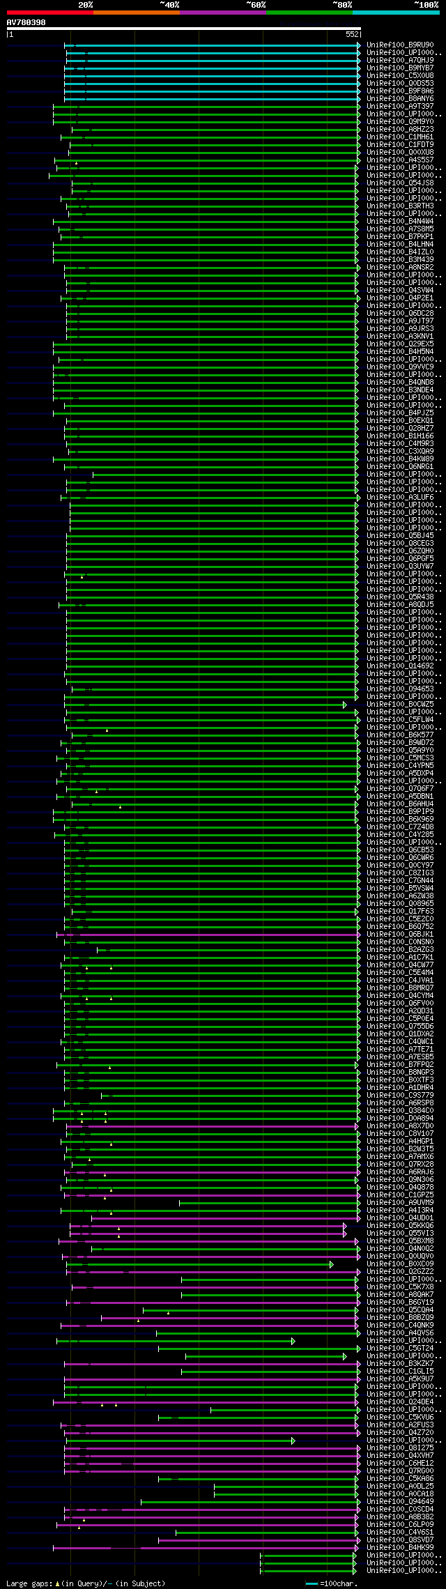Select the UniRef100_B6AHU4 label
Screen dimensions: 446x1589
(400, 804)
